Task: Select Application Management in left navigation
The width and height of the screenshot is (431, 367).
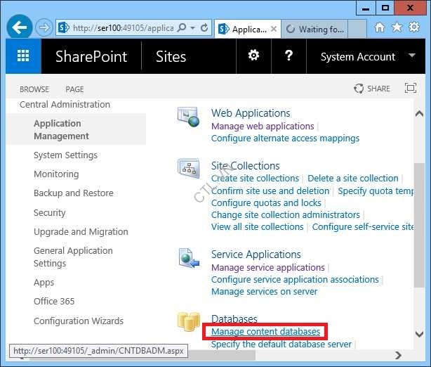Action: point(77,129)
